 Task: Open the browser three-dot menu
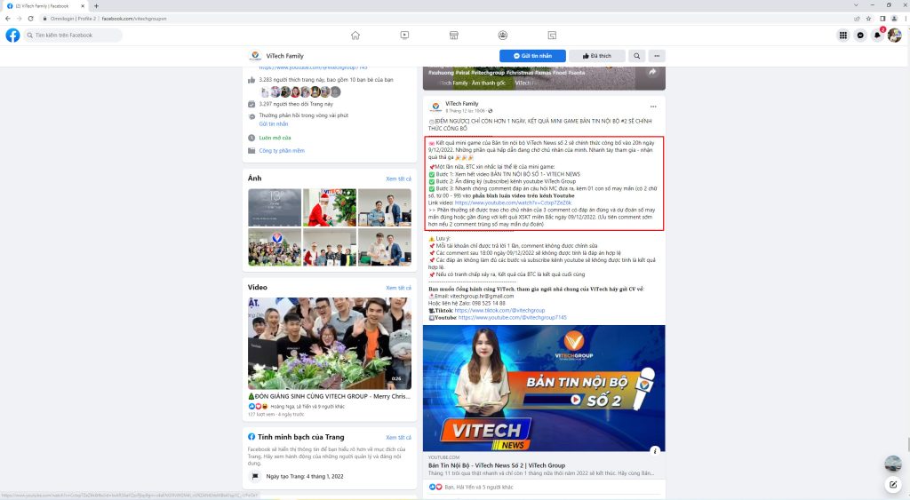(906, 19)
